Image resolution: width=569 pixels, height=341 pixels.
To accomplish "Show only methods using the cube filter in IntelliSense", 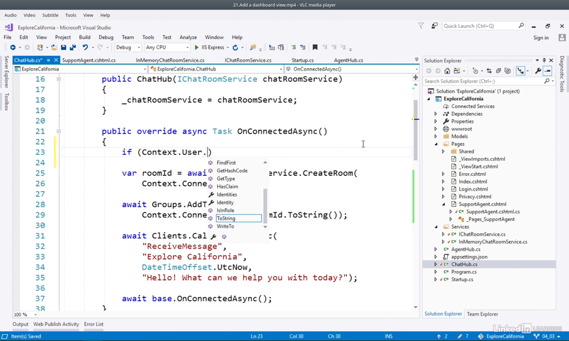I will pyautogui.click(x=224, y=237).
